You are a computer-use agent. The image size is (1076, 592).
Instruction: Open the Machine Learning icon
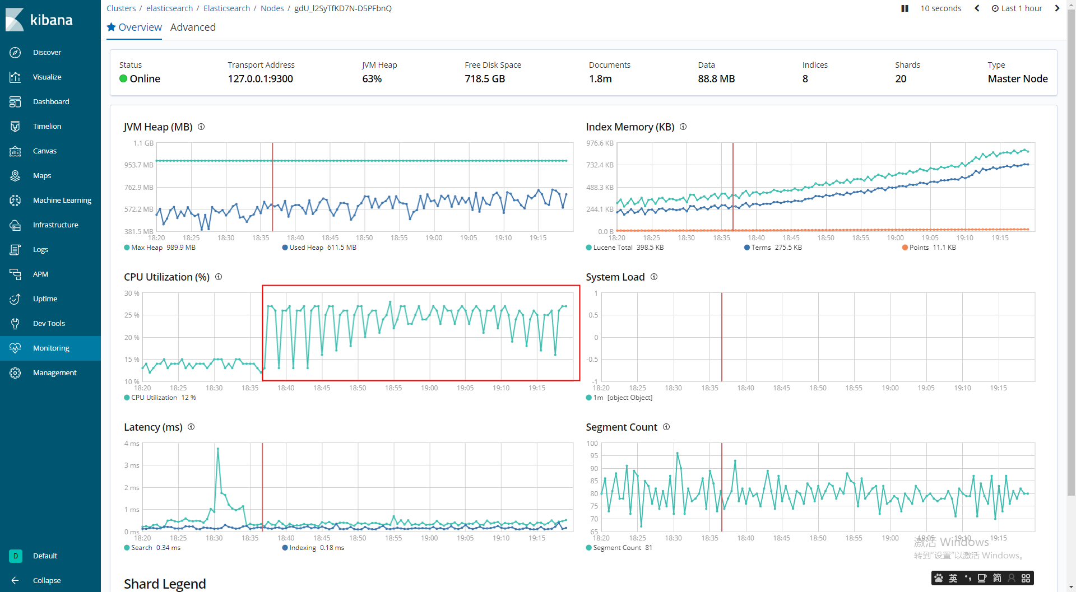[x=15, y=200]
